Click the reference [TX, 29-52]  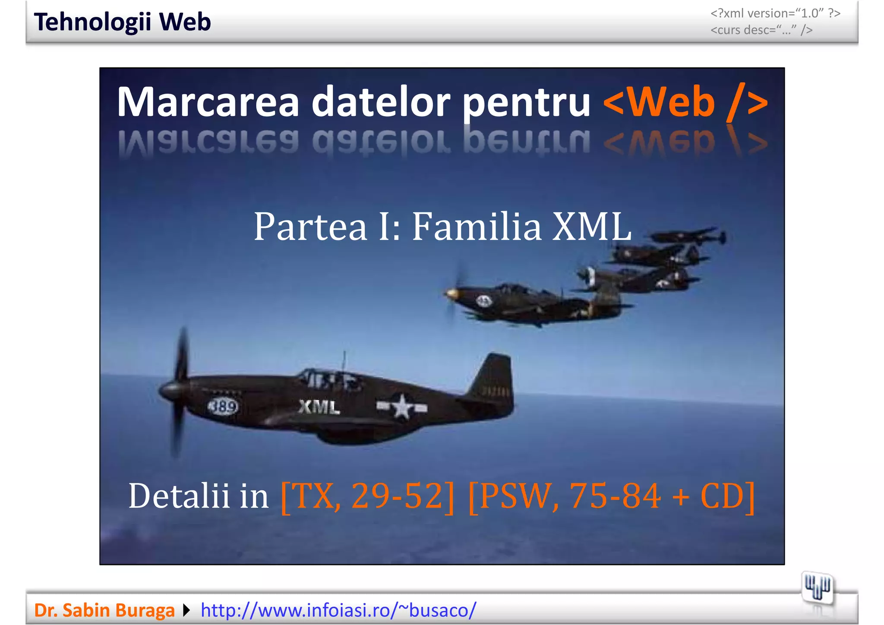click(x=368, y=496)
